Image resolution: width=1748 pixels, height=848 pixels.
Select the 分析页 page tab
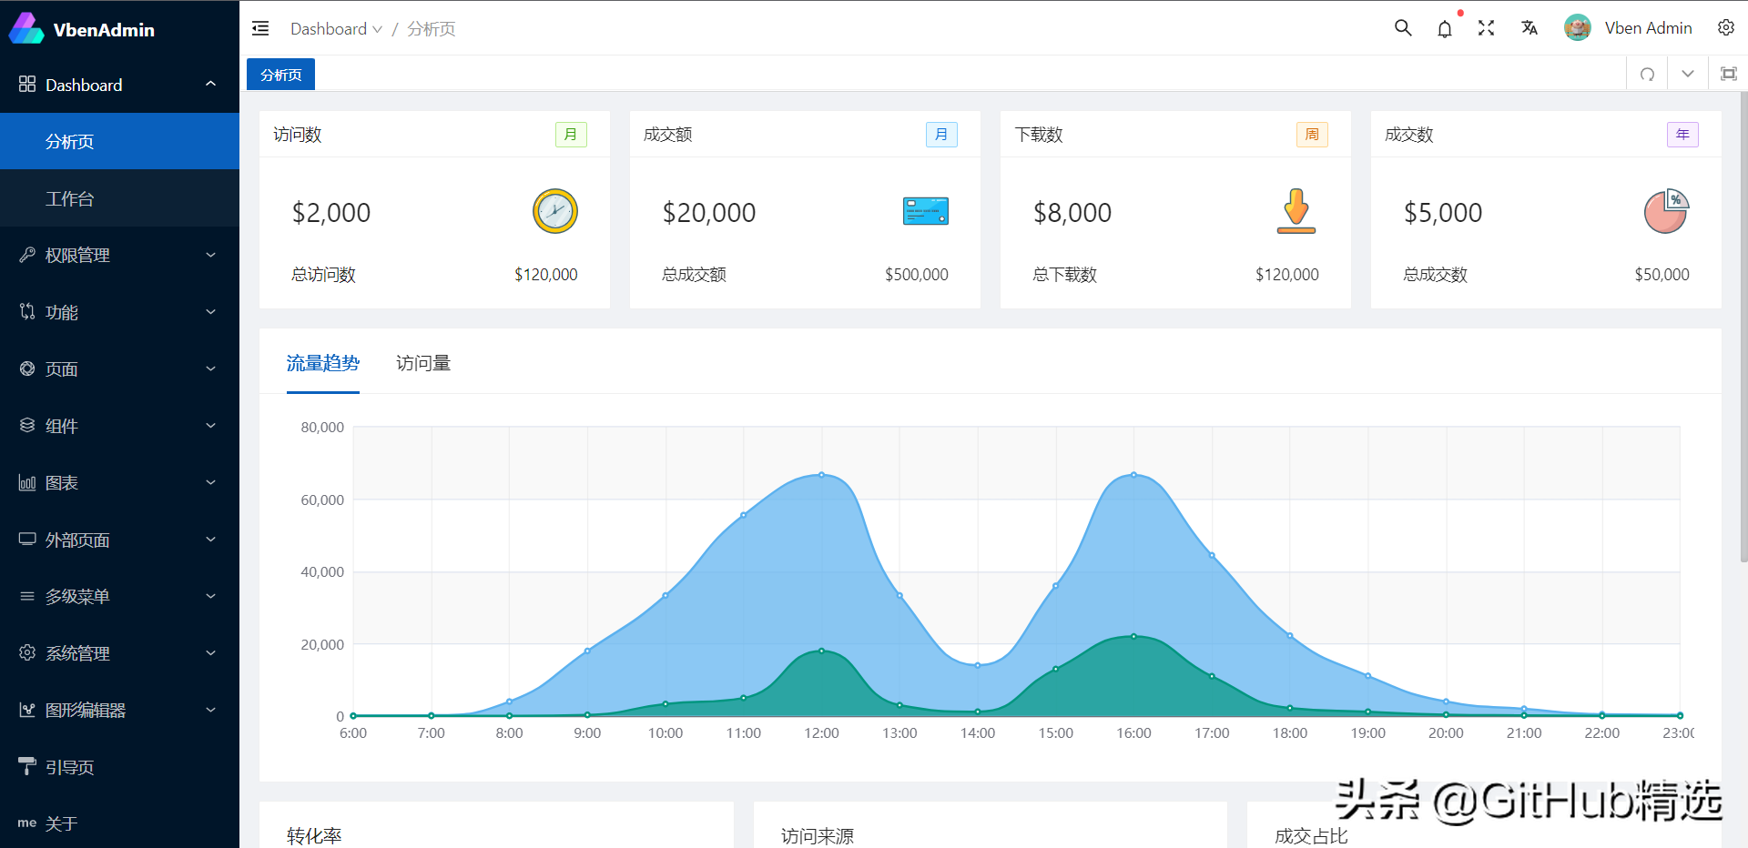tap(279, 74)
